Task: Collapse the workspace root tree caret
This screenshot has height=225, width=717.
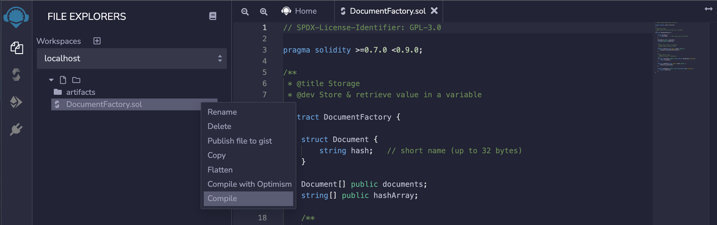Action: click(x=52, y=80)
